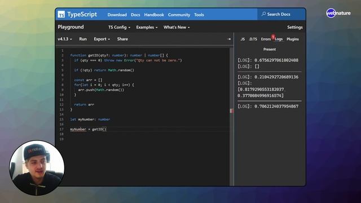Image resolution: width=361 pixels, height=203 pixels.
Task: Collapse sidebar with the arrow icon
Action: tap(229, 39)
